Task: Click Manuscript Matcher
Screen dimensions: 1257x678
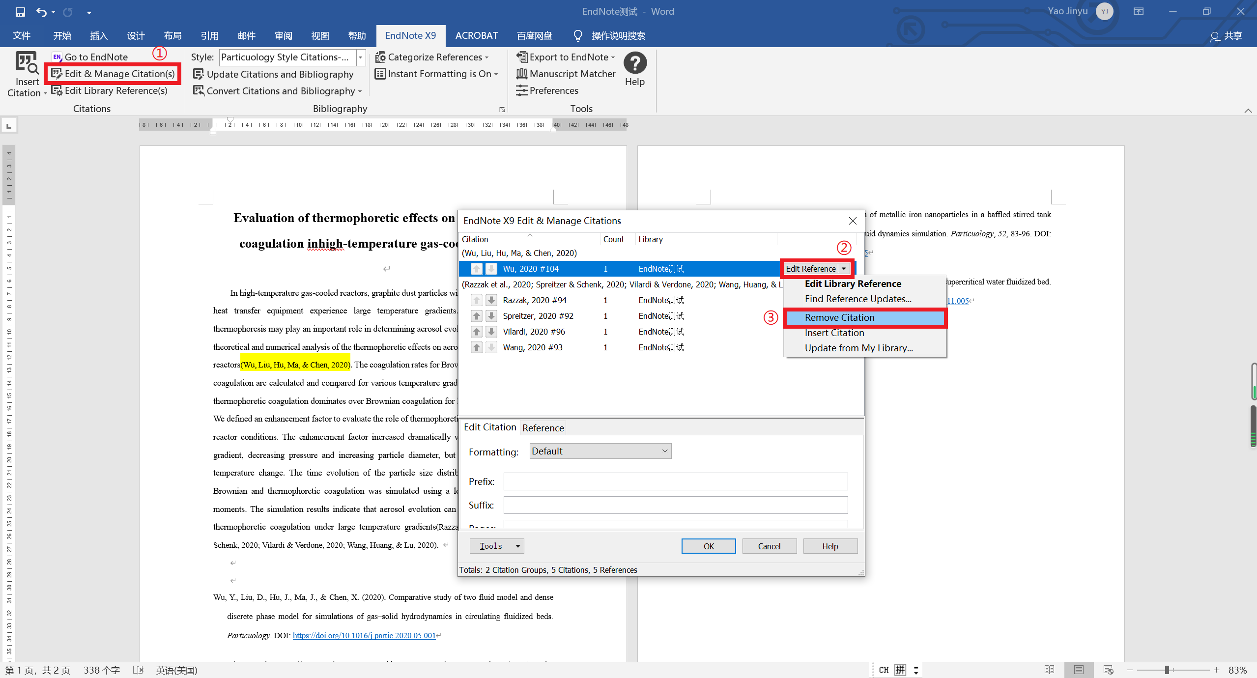Action: coord(566,74)
